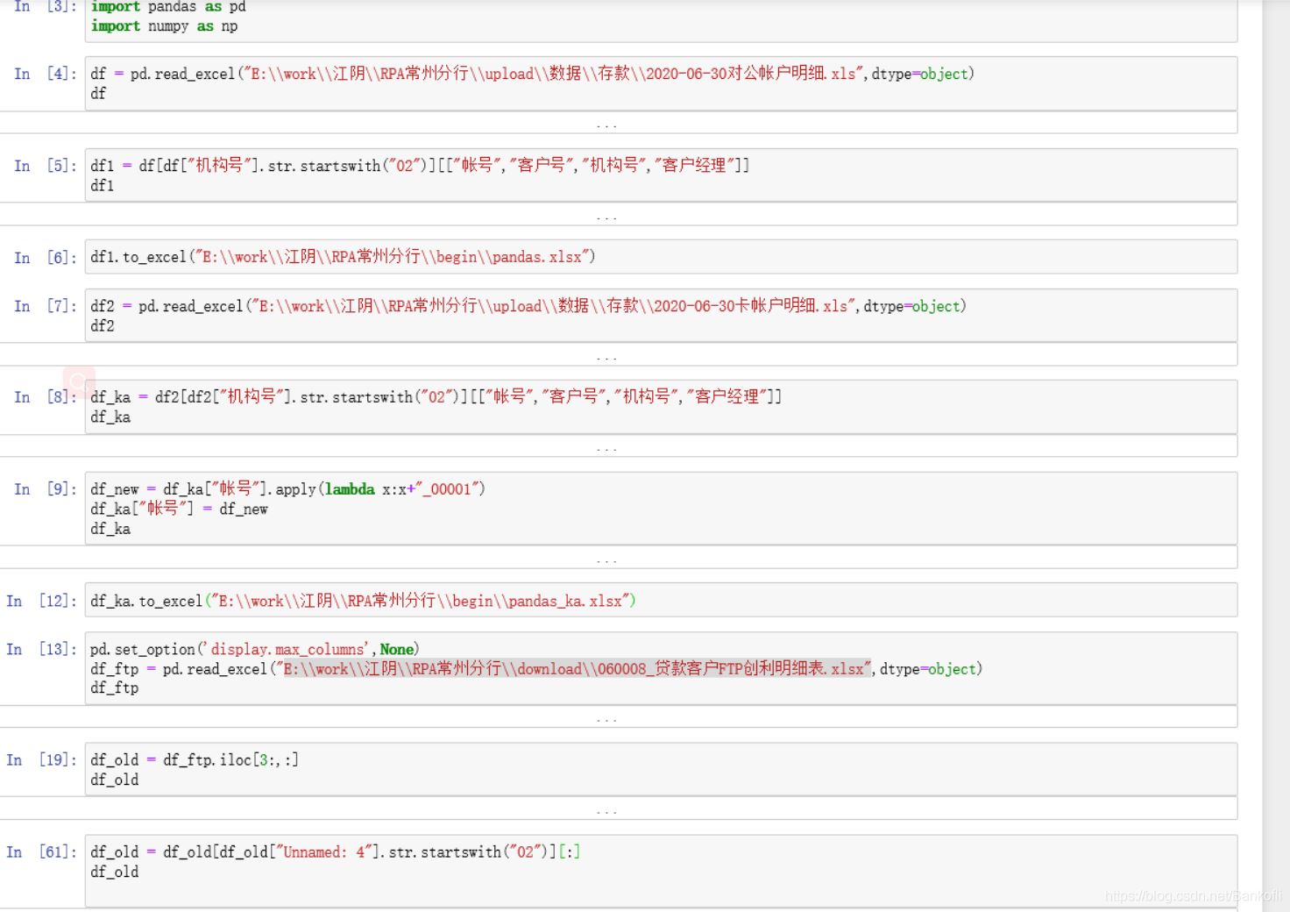Reveal the collapsed output of cell In [19]
Image resolution: width=1290 pixels, height=912 pixels.
coord(606,809)
